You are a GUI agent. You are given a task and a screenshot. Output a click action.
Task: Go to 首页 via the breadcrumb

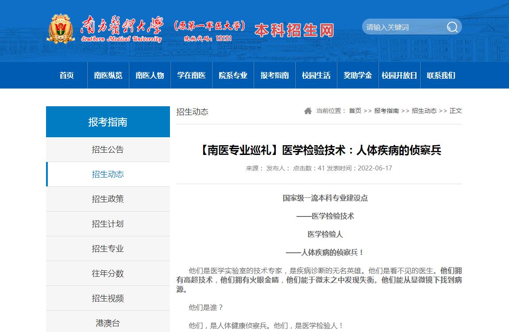click(355, 111)
